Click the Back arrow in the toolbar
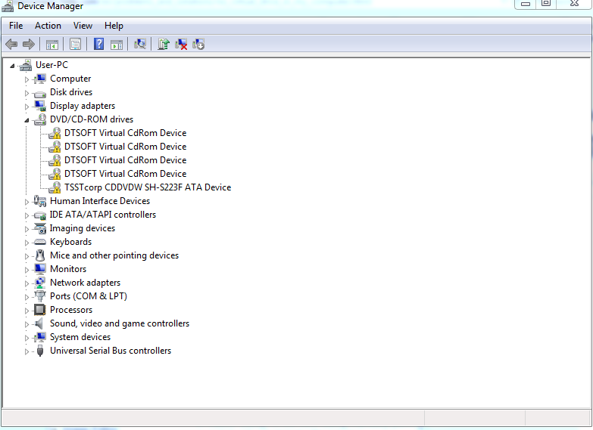 click(x=11, y=44)
